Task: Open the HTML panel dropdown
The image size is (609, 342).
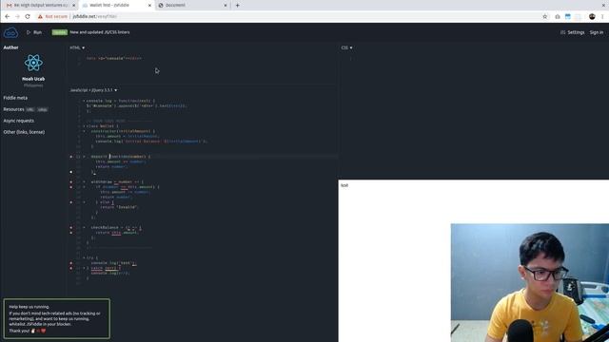Action: click(x=77, y=47)
